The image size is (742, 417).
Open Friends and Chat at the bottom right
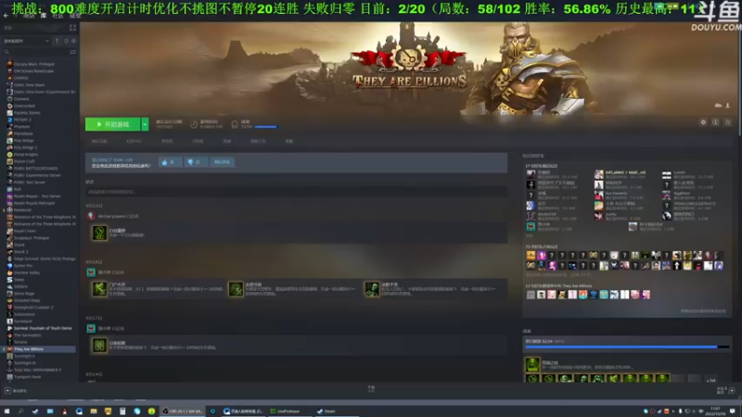(x=726, y=390)
